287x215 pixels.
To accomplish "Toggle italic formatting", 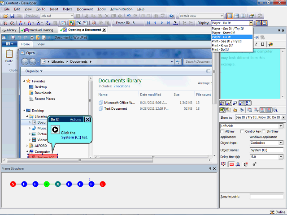I will (256, 44).
